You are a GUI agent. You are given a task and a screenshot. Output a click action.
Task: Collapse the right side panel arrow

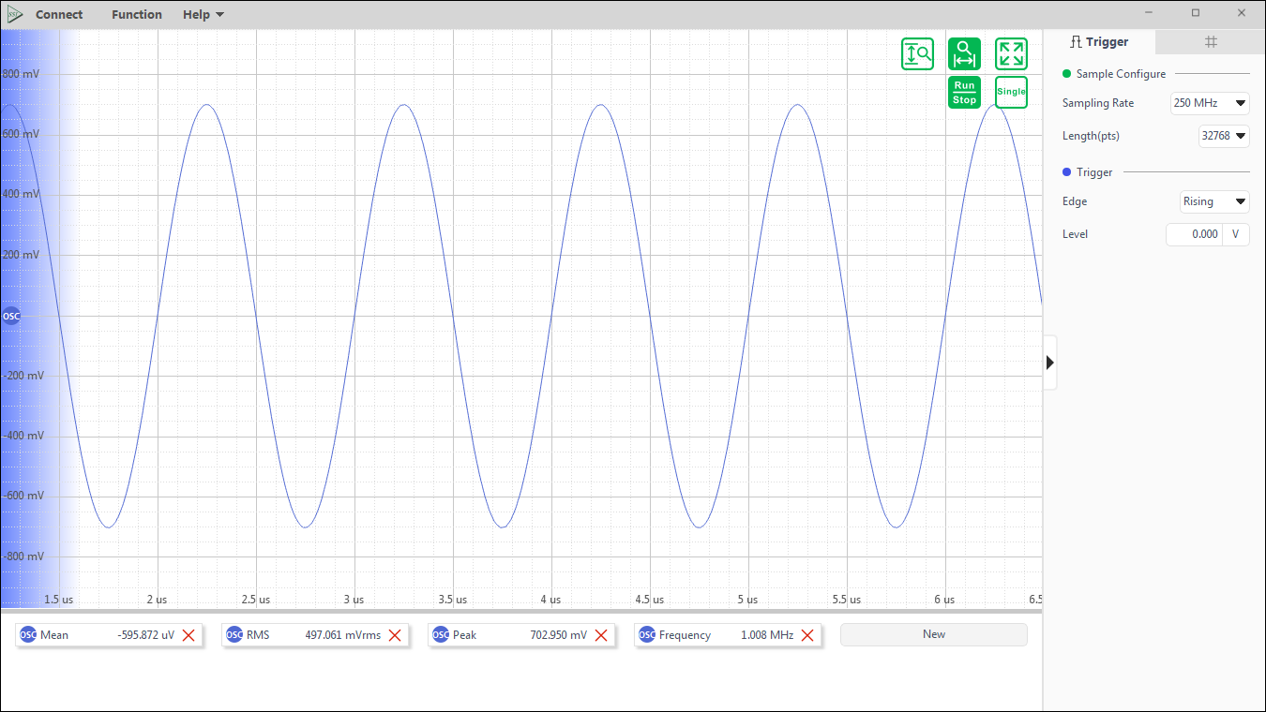[1050, 363]
